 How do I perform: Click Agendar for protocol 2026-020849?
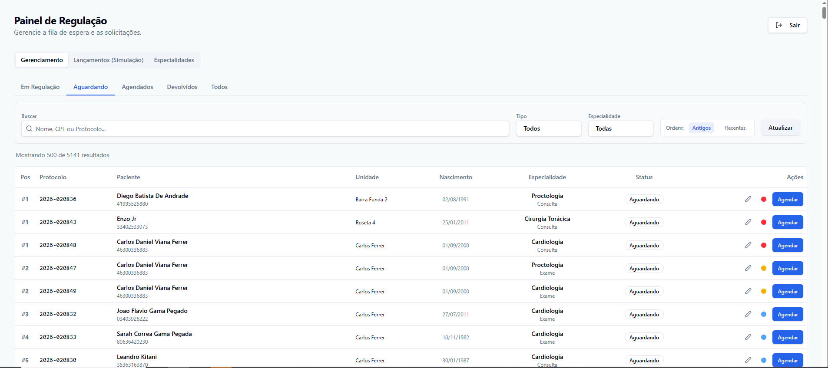(x=787, y=292)
